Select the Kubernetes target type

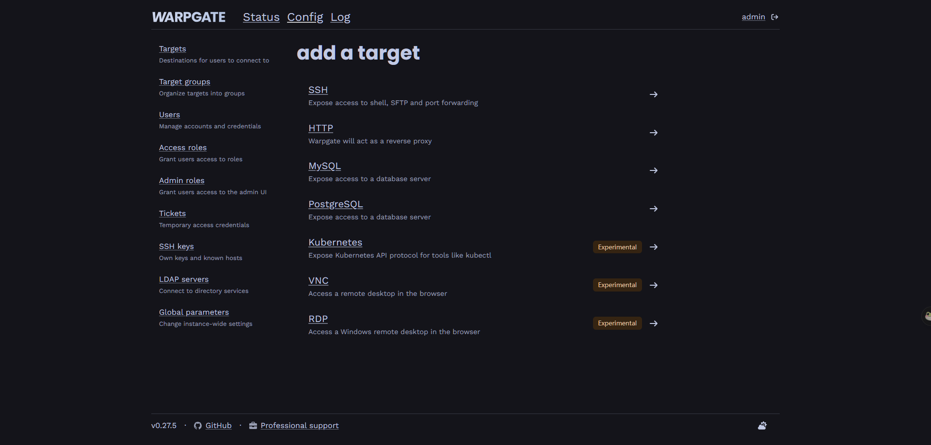335,243
